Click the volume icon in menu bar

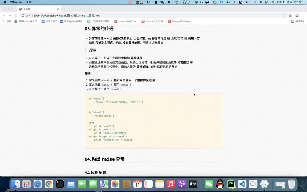pyautogui.click(x=228, y=2)
